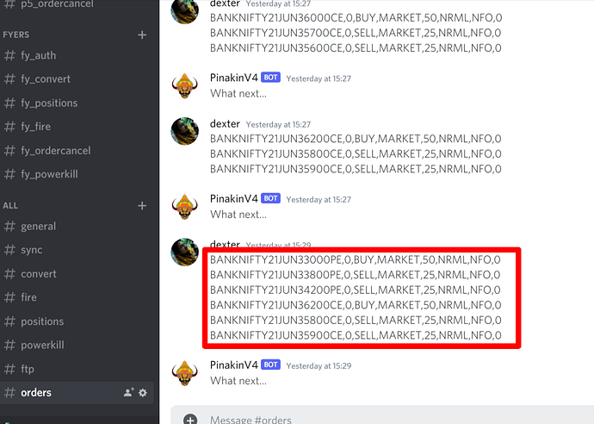Click the PinakinV4 username at 15:29
This screenshot has height=424, width=594.
click(x=234, y=365)
